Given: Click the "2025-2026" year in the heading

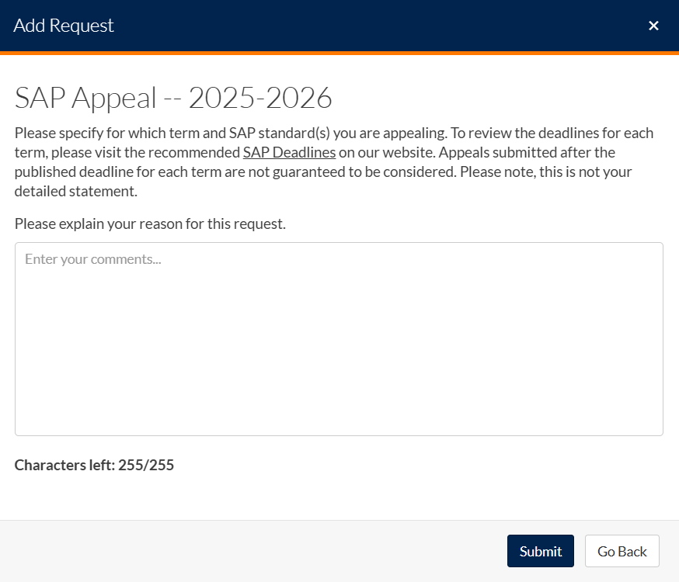Looking at the screenshot, I should [260, 98].
